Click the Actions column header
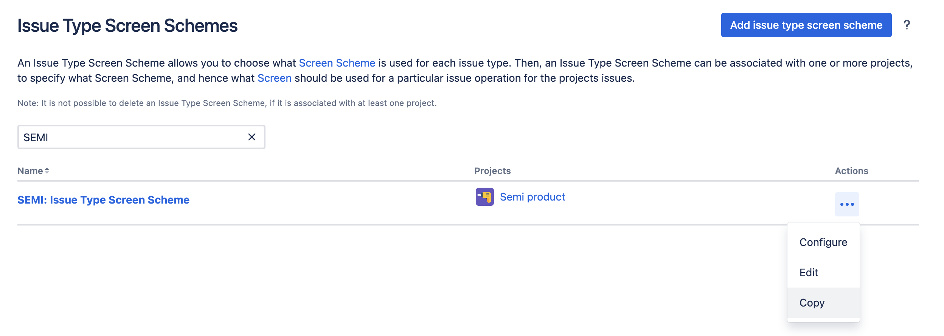The width and height of the screenshot is (944, 336). (x=851, y=171)
